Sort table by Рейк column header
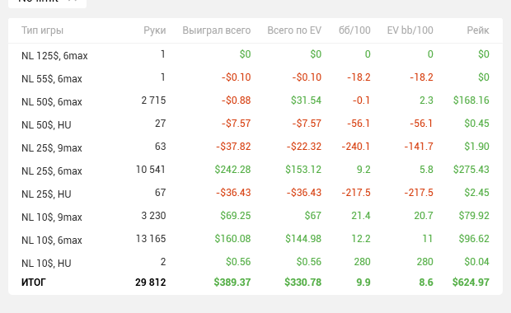The image size is (511, 313). 478,30
